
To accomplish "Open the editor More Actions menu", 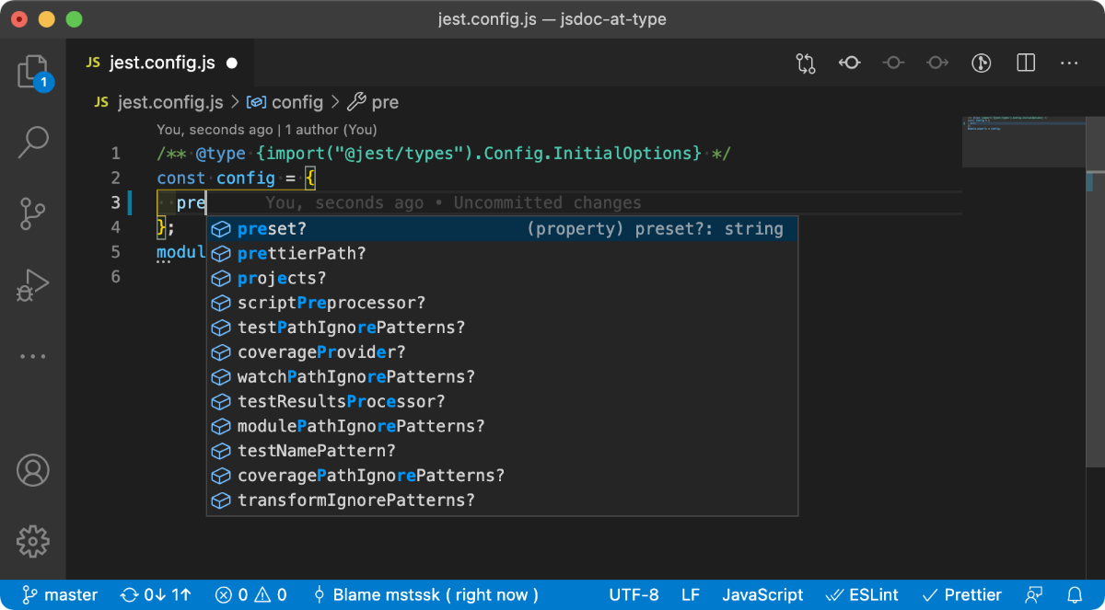I will (x=1069, y=63).
